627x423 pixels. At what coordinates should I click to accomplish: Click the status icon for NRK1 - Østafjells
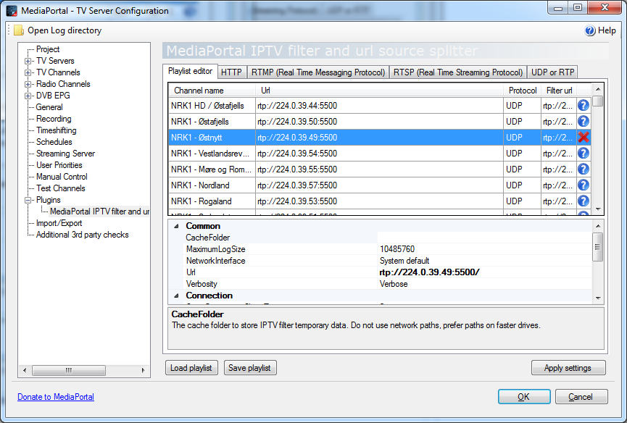[584, 122]
